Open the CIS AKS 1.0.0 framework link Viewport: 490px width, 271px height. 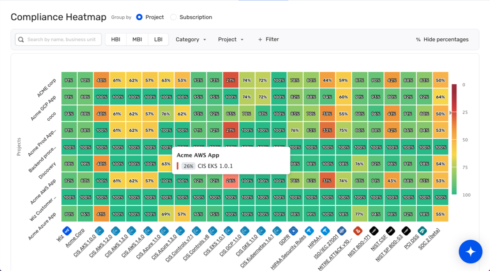[85, 246]
